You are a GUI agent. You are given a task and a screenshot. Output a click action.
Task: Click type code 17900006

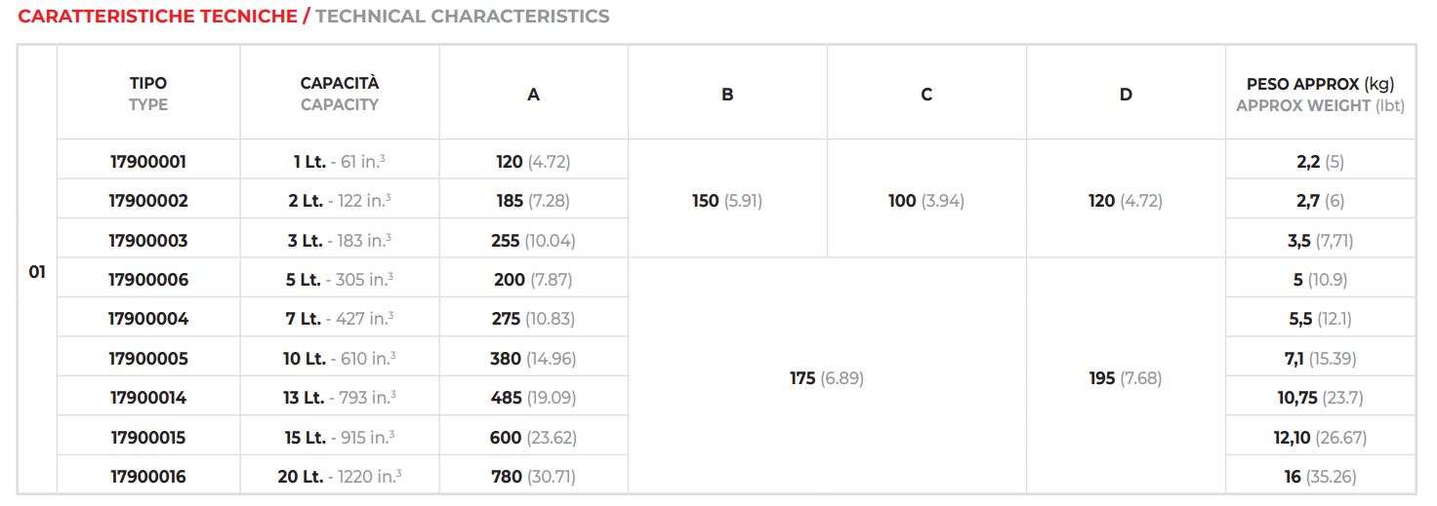[148, 280]
